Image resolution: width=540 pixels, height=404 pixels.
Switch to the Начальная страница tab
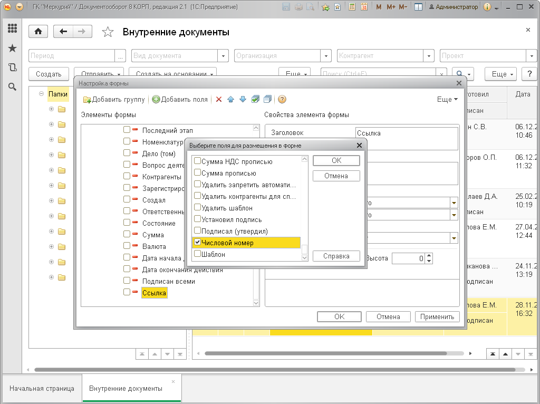pos(42,389)
